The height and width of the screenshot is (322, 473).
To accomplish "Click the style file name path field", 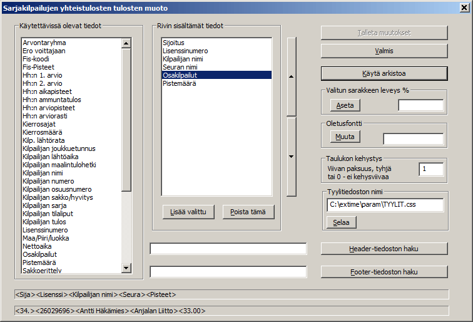I will point(384,205).
